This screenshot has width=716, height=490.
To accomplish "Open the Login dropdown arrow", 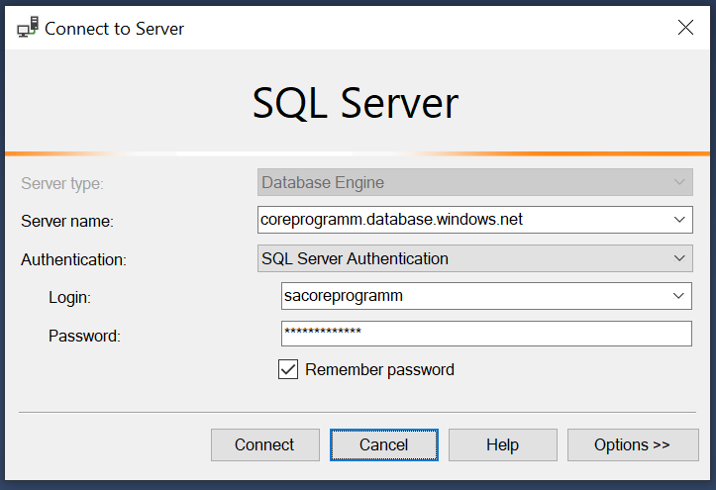I will (678, 296).
